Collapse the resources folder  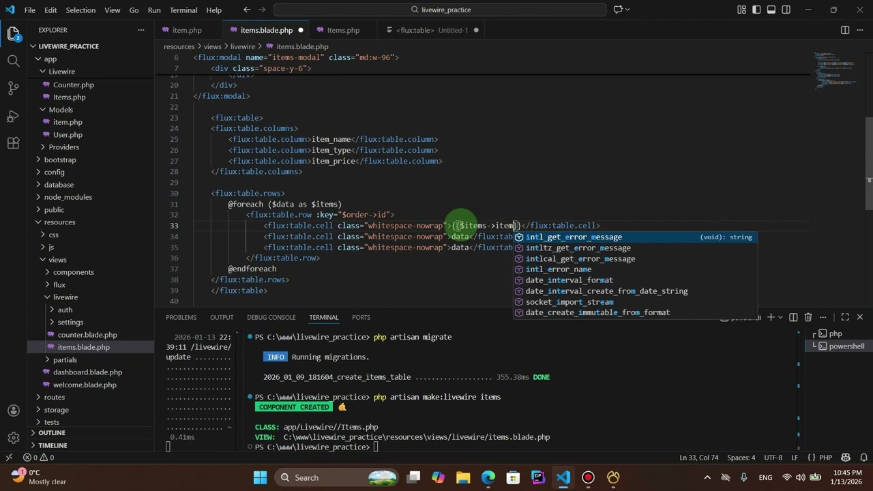coord(59,222)
